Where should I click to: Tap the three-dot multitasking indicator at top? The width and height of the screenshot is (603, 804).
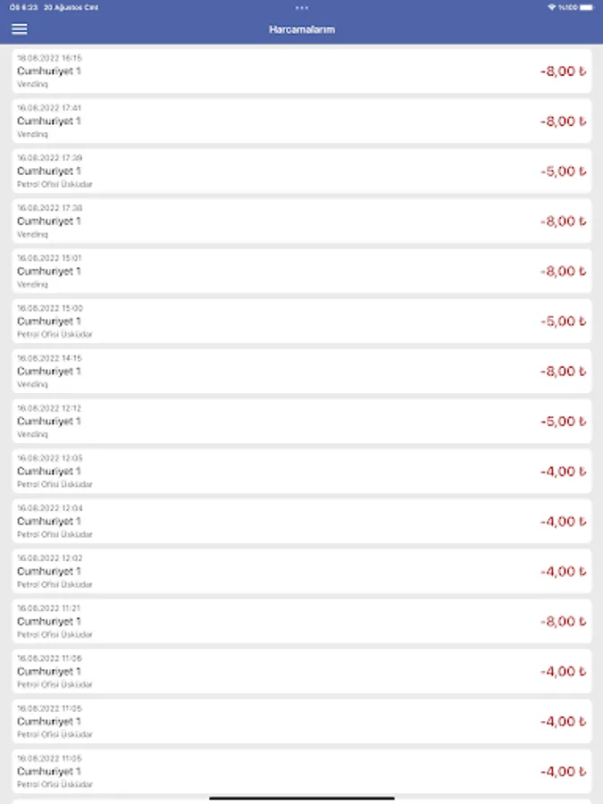point(301,7)
